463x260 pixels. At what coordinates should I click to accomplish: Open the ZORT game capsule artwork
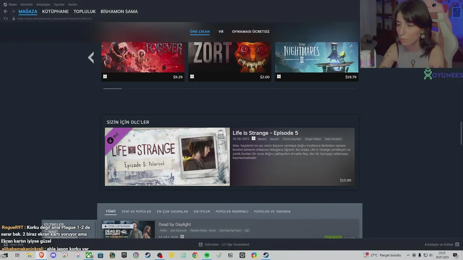[x=230, y=57]
